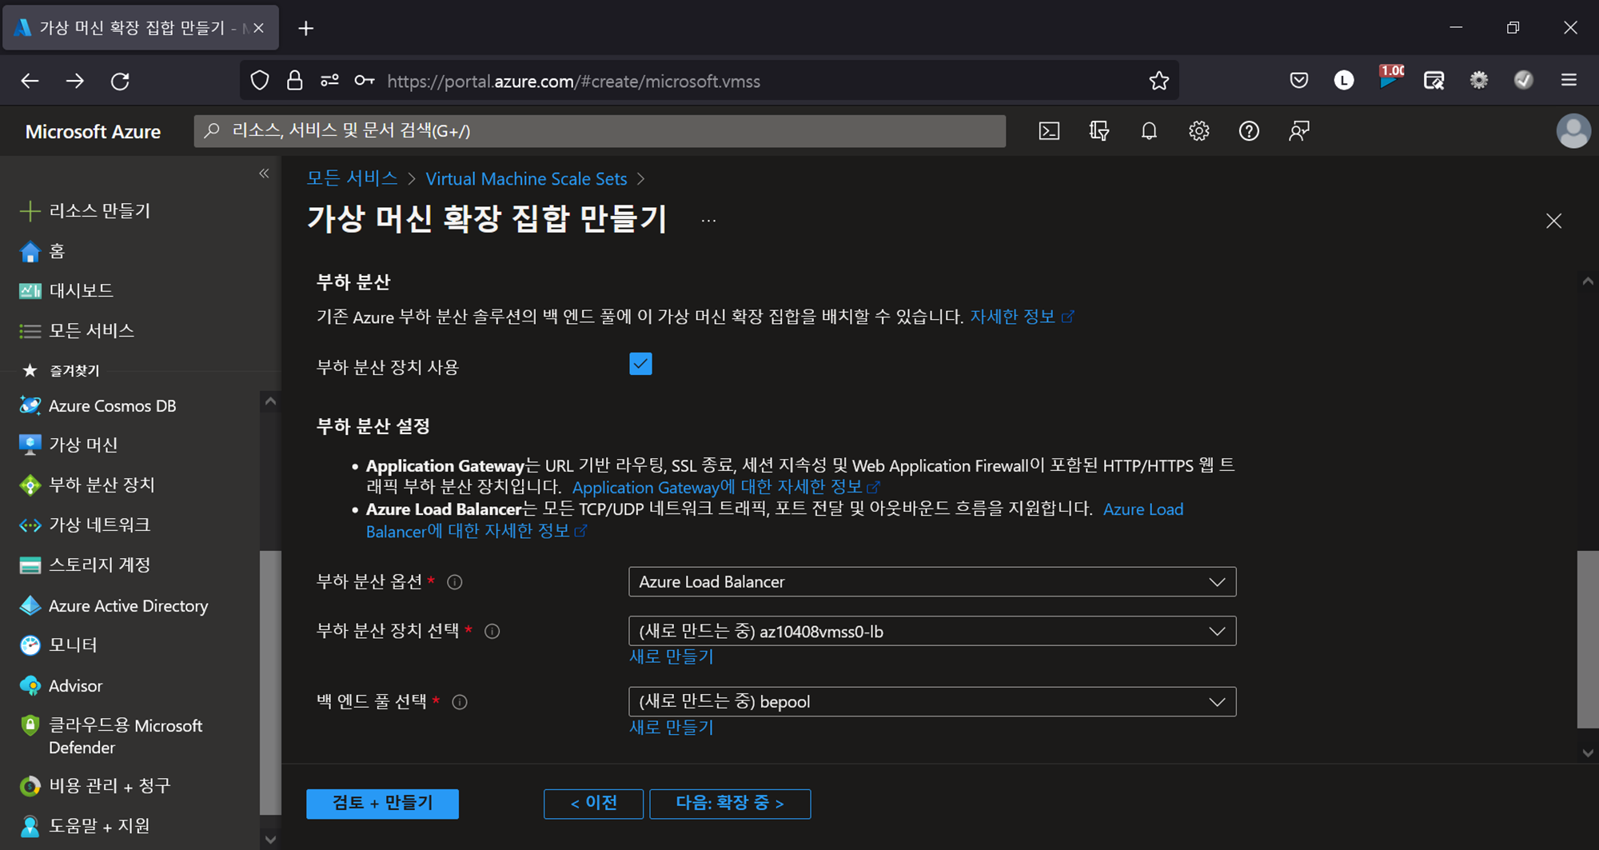1599x850 pixels.
Task: Open Azure Load Balancer 자세한 정보 link
Action: pos(477,531)
